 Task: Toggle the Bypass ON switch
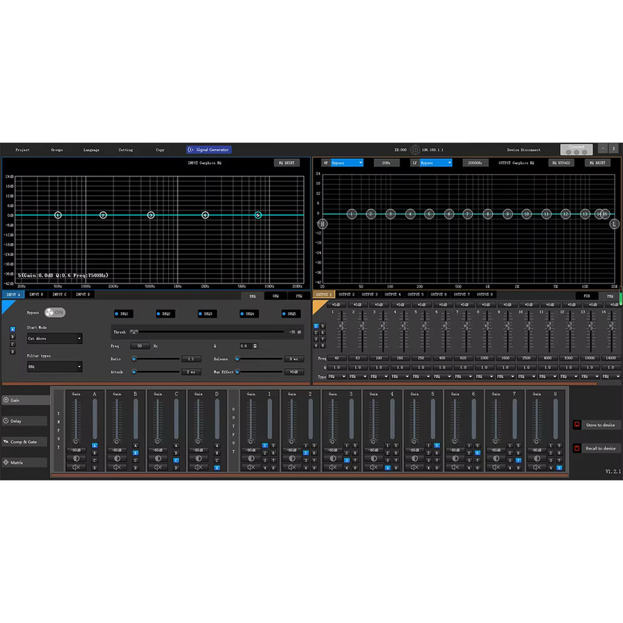55,312
